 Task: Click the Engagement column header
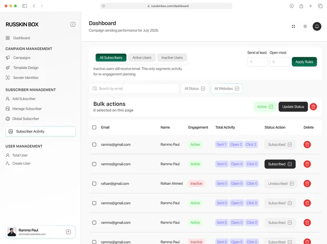[x=198, y=127]
